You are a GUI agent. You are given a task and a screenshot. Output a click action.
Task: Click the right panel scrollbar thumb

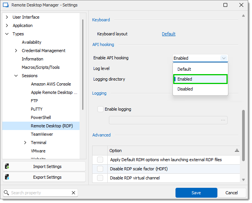tap(243, 135)
